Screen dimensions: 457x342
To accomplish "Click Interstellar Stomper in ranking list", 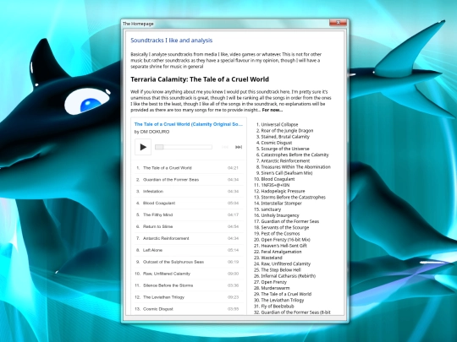I will (x=282, y=204).
